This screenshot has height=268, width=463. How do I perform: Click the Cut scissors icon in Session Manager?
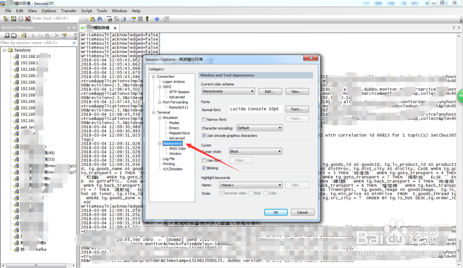(33, 36)
